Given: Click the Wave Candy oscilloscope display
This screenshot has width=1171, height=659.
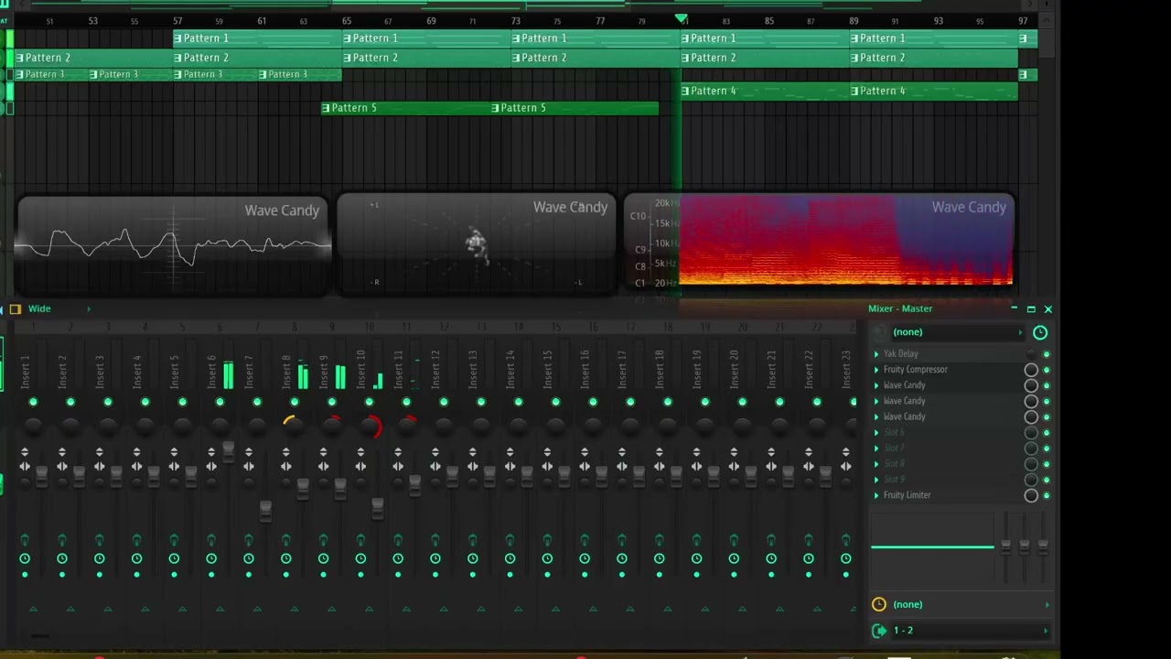Looking at the screenshot, I should point(173,245).
